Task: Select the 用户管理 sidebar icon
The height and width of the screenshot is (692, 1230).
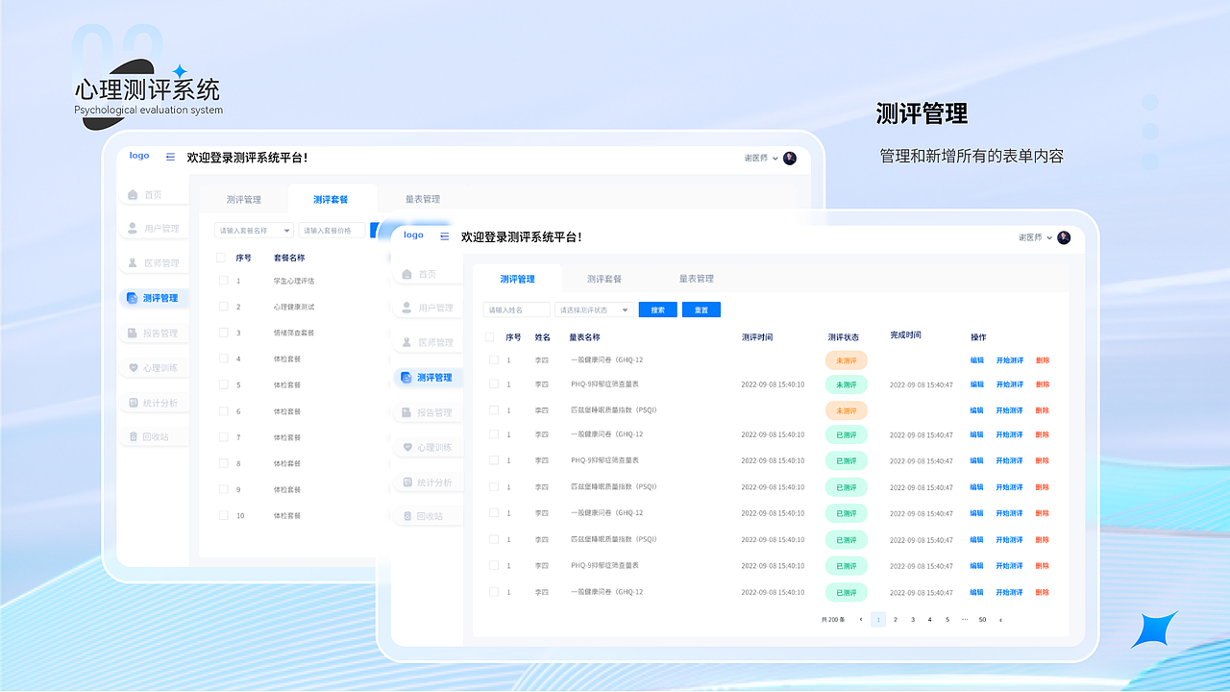Action: tap(407, 306)
